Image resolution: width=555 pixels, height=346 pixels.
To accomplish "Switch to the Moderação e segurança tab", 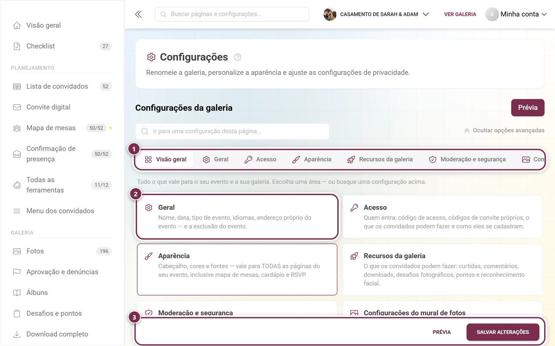I will 468,160.
